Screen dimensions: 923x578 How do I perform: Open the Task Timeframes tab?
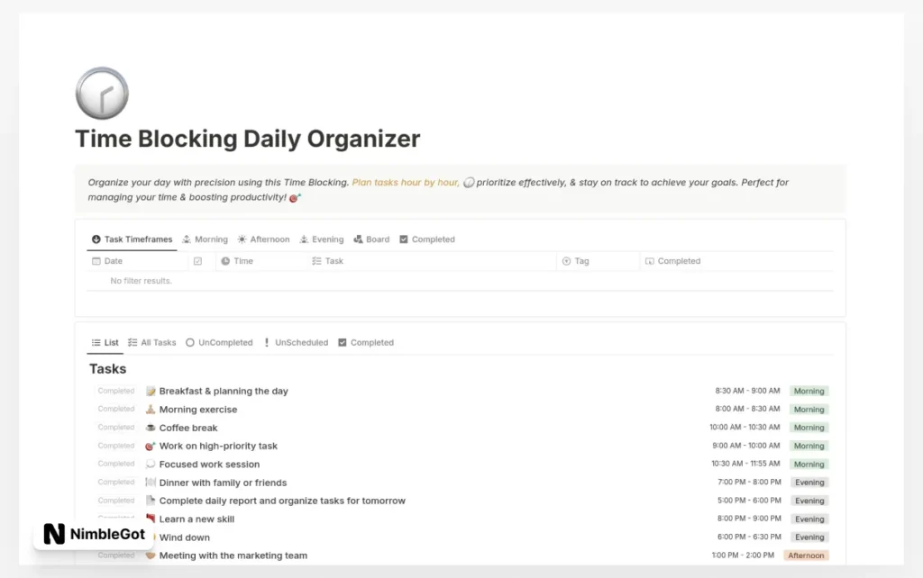pos(132,239)
